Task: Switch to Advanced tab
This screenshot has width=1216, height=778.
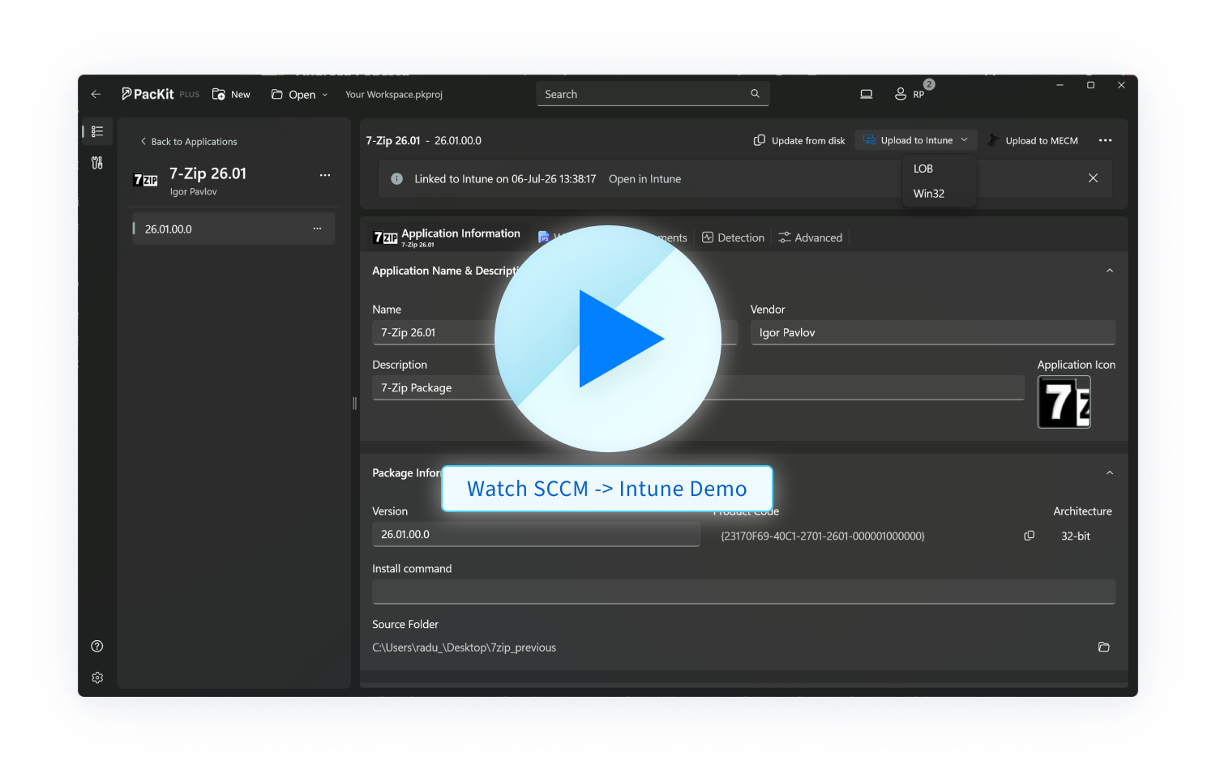Action: coord(810,237)
